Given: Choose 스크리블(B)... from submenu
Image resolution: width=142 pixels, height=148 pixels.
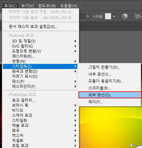Looking at the screenshot, I should [109, 88].
